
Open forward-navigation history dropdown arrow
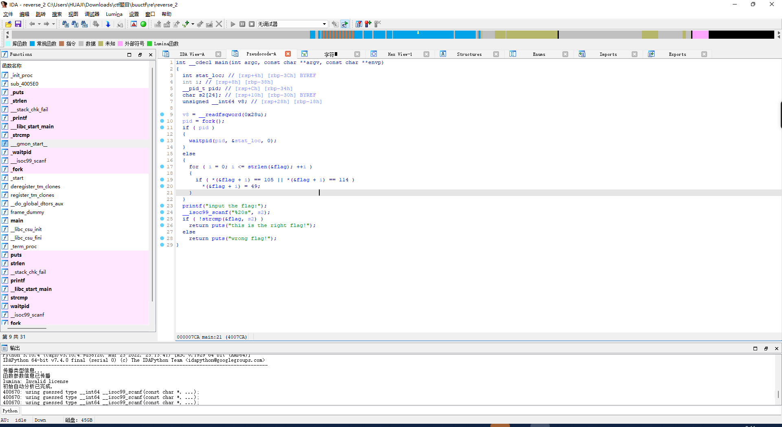click(x=53, y=24)
